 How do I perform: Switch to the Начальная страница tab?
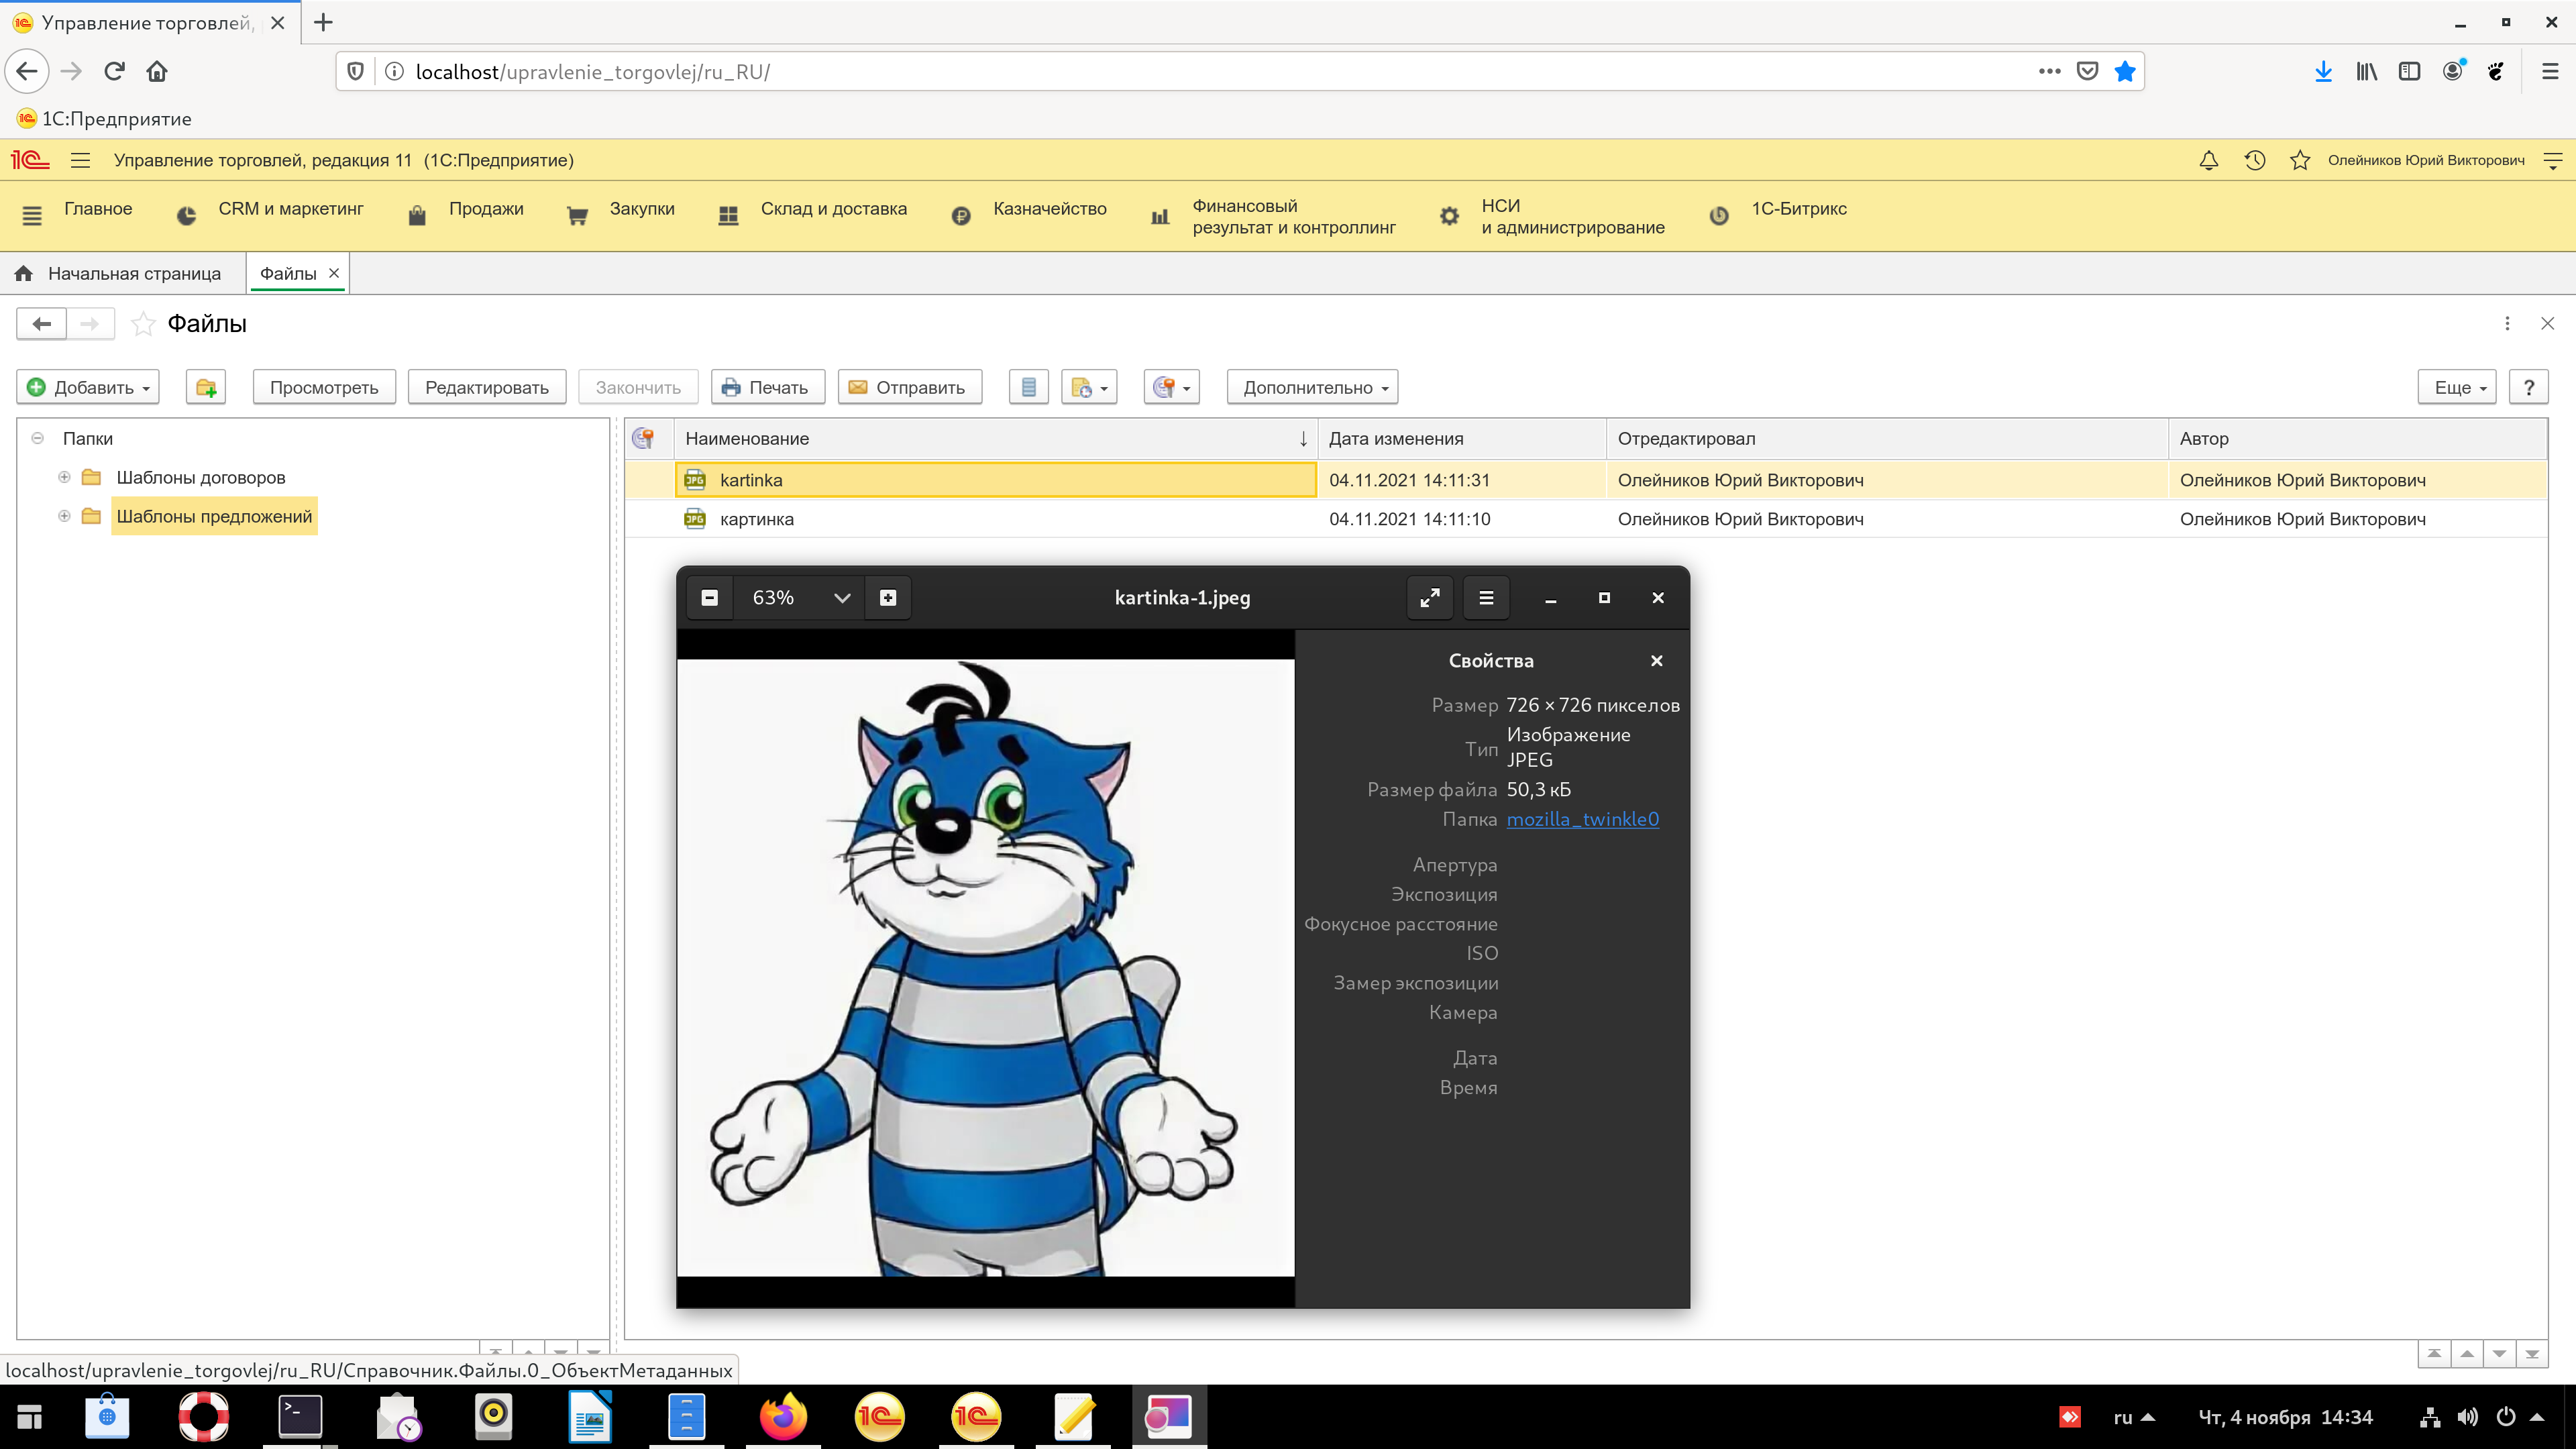click(x=134, y=274)
